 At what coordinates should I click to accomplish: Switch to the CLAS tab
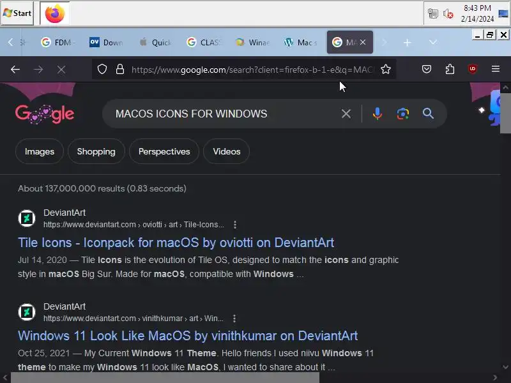point(203,42)
